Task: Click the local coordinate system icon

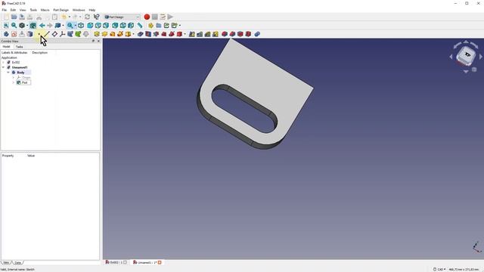Action: [x=63, y=34]
